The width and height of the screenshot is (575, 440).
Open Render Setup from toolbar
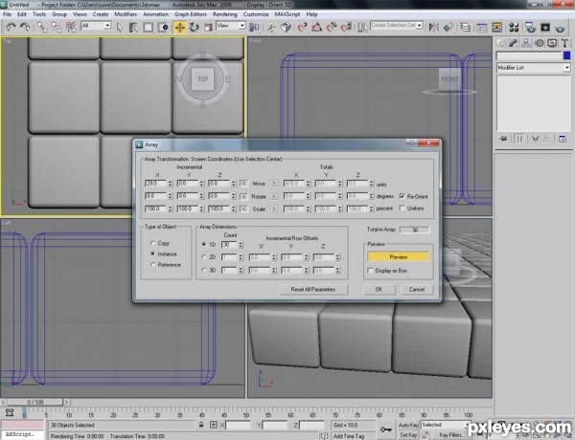530,27
